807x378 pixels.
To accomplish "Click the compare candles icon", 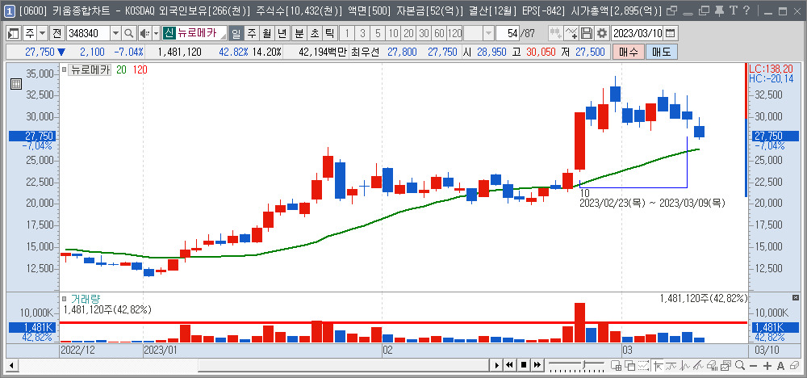I will click(x=556, y=33).
